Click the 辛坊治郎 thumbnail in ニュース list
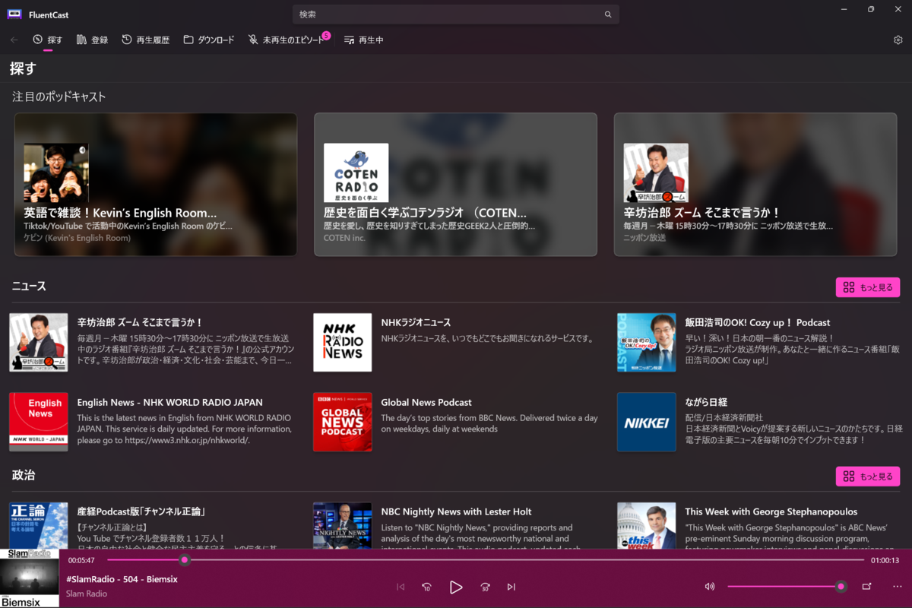 (39, 343)
